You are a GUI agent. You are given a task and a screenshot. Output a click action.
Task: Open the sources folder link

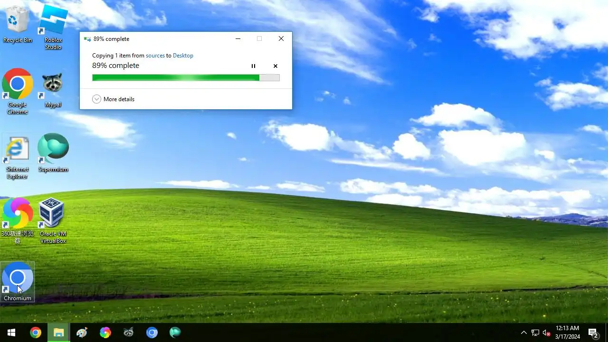[x=155, y=56]
